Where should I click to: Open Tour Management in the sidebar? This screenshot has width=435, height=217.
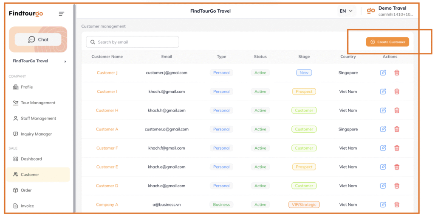[x=38, y=103]
